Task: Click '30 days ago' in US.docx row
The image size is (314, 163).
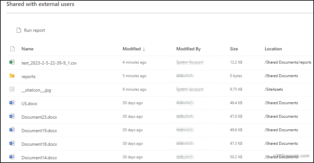Action: [133, 103]
